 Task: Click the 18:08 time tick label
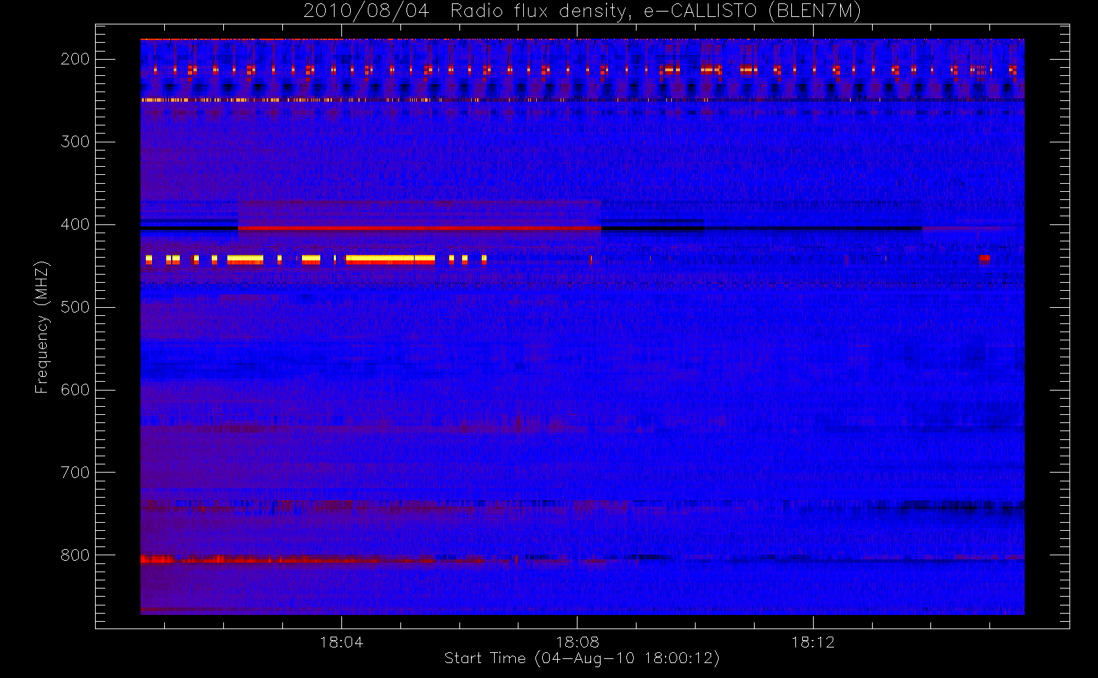578,642
